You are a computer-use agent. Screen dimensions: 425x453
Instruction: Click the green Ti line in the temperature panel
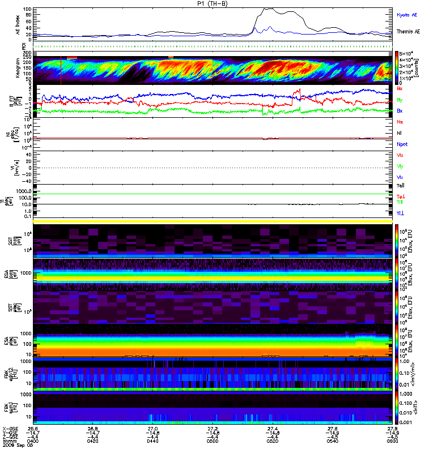[213, 194]
